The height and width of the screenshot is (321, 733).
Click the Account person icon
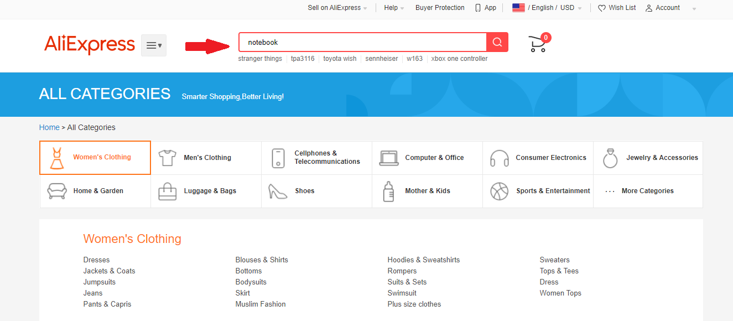(649, 8)
